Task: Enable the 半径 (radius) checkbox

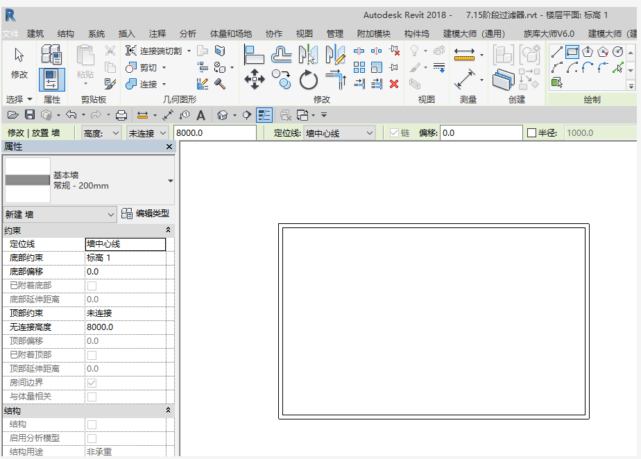Action: 532,133
